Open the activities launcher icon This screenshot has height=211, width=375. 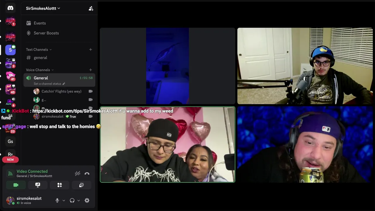59,185
